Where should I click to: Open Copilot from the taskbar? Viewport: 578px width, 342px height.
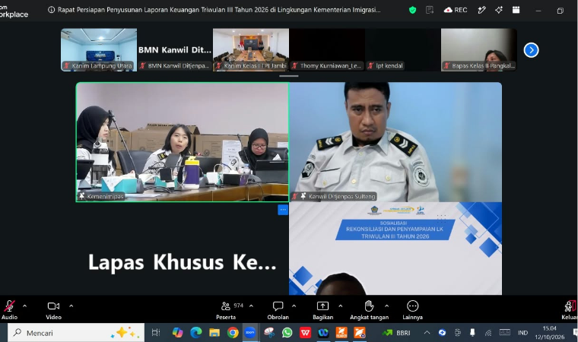coord(177,333)
